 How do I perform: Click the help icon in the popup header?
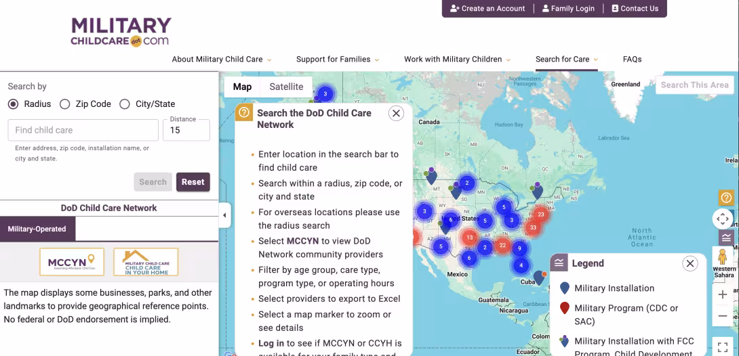[243, 113]
